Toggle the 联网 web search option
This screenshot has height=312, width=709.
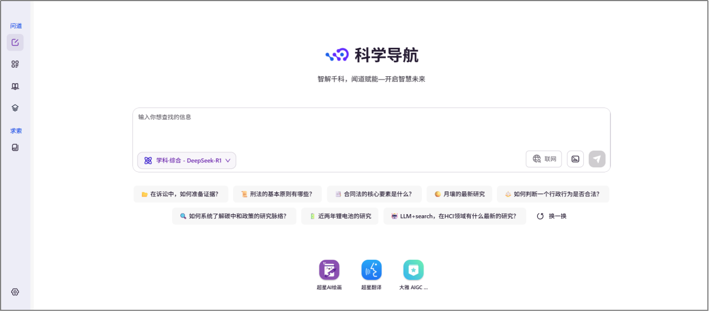click(544, 159)
